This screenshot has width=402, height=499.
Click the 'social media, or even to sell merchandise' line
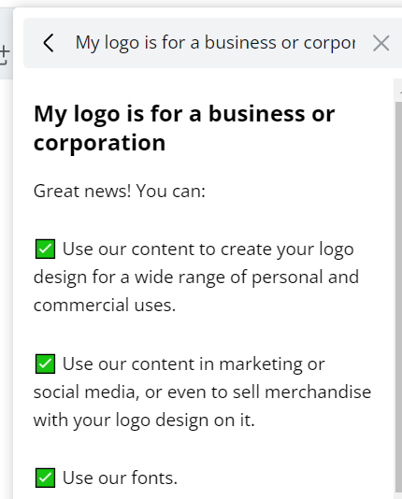[203, 392]
